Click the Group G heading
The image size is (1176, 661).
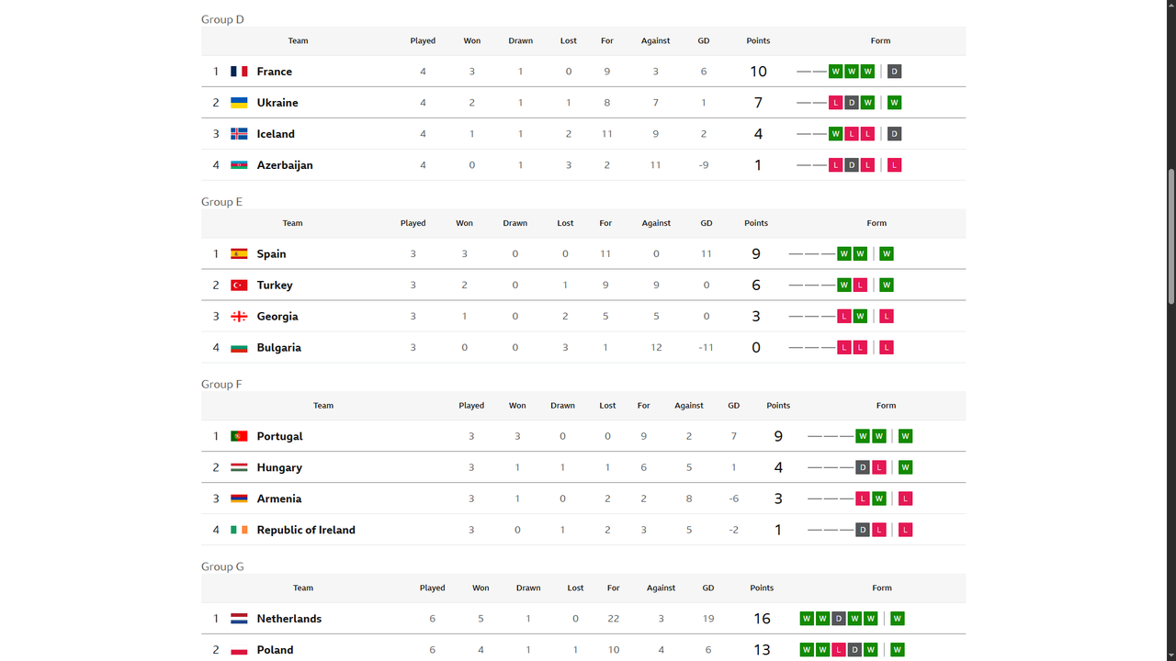[x=223, y=567]
